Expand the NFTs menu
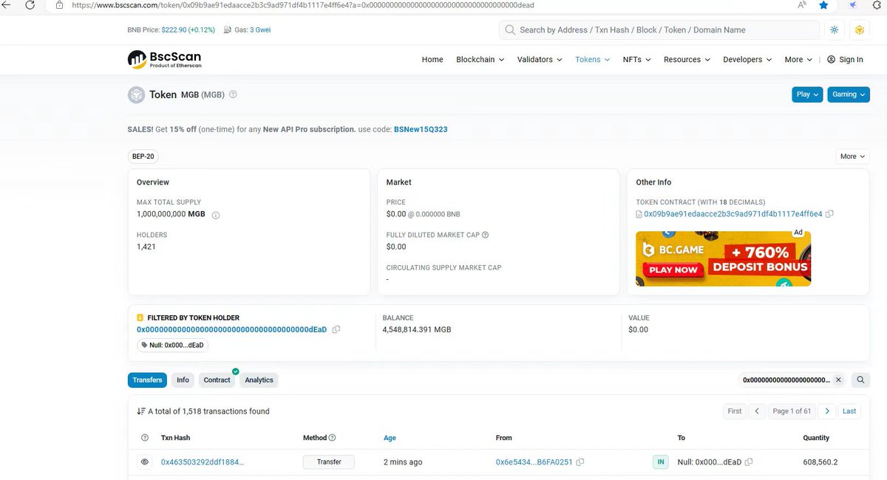Viewport: 887px width, 480px height. pos(637,60)
